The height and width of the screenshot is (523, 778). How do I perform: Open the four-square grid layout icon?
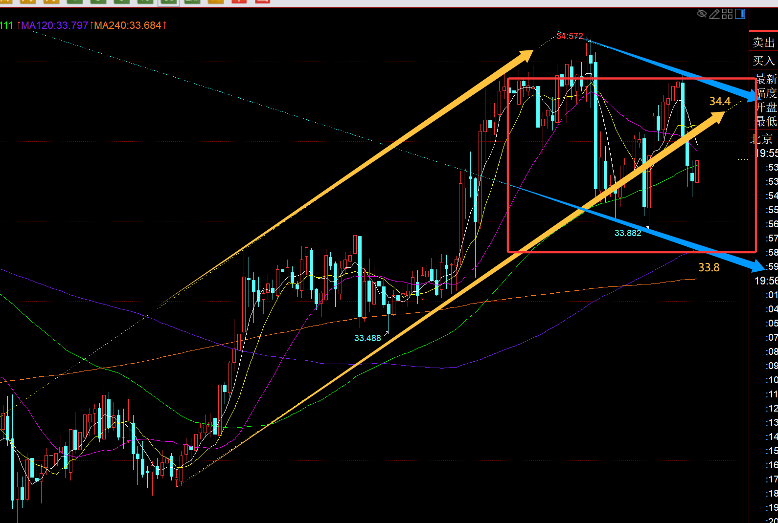728,14
